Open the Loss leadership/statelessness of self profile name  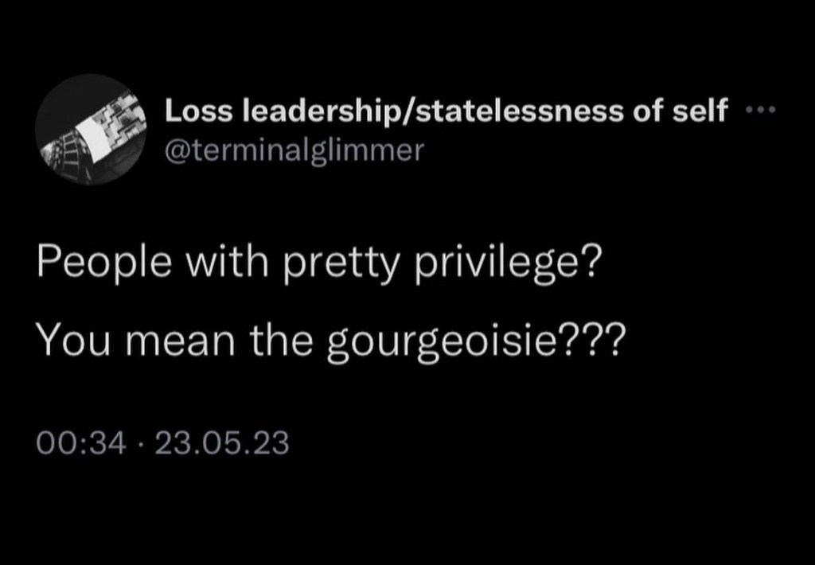point(446,112)
